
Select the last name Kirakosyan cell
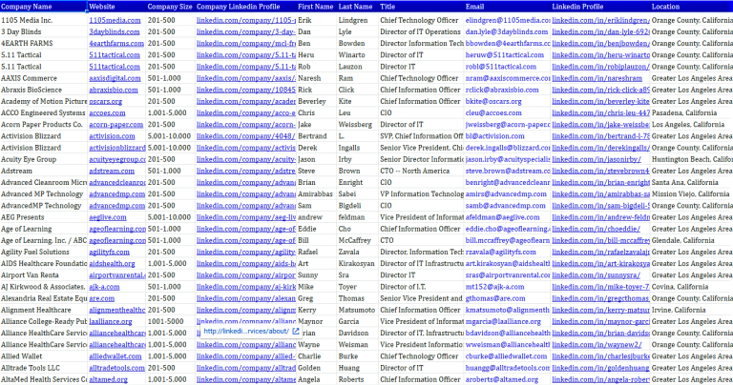[358, 264]
